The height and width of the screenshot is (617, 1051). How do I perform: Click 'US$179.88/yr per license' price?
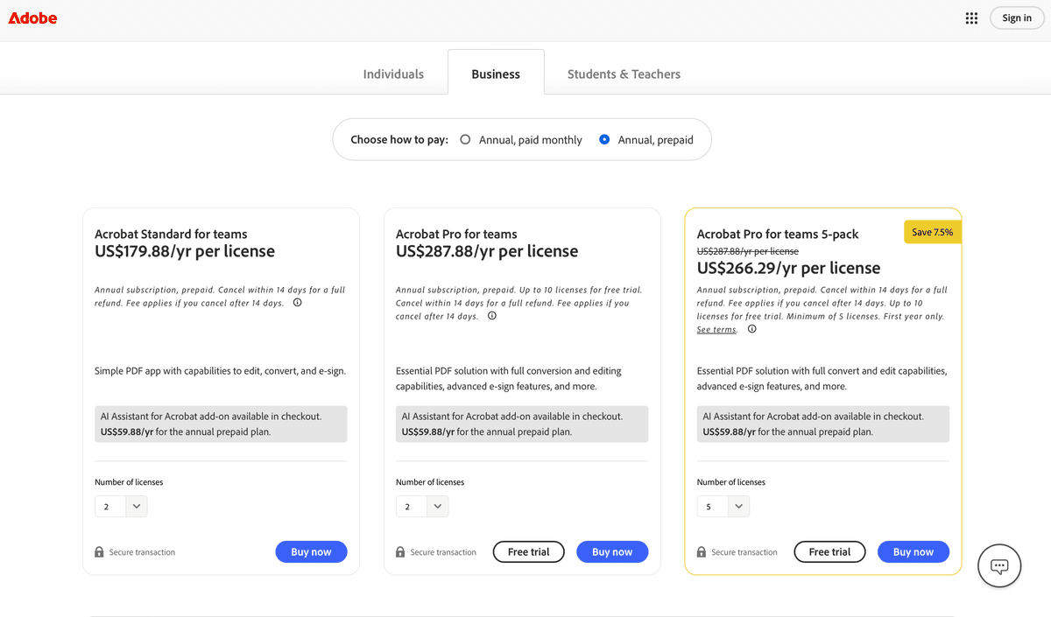tap(185, 251)
